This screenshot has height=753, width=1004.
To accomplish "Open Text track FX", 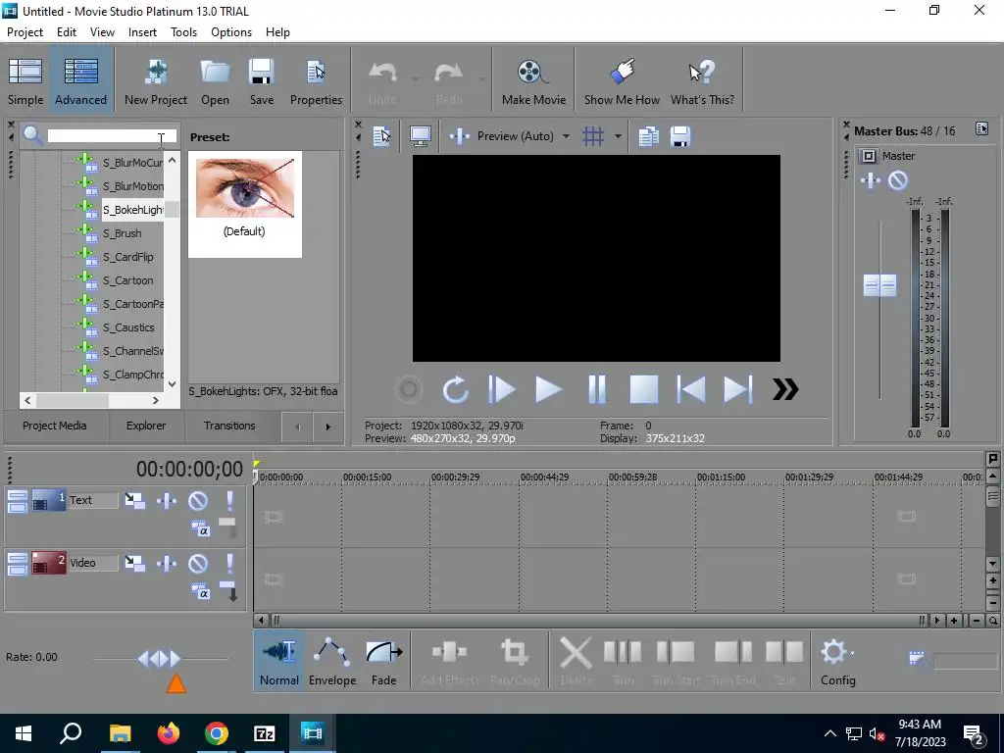I will point(167,500).
